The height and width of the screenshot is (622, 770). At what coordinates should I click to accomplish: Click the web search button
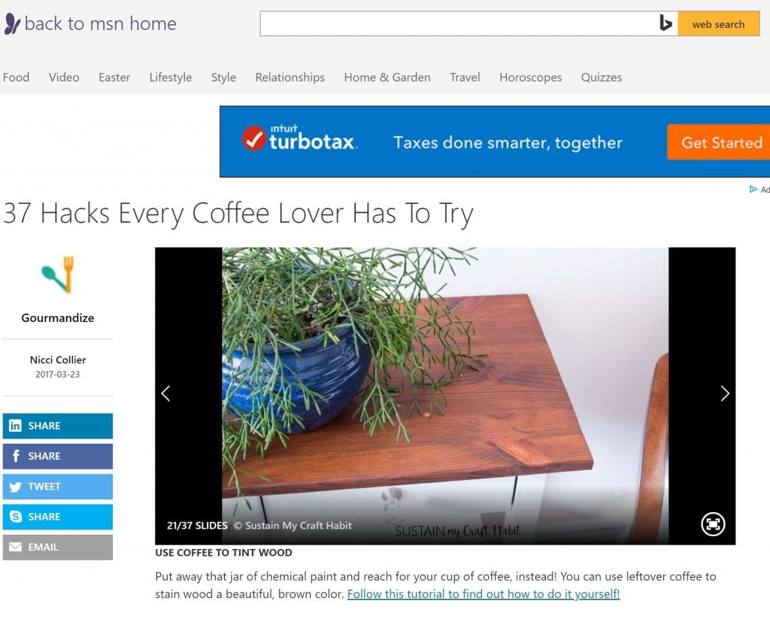(x=718, y=24)
